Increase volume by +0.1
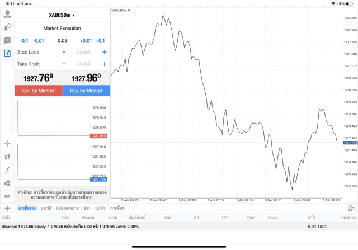The height and width of the screenshot is (250, 358). point(100,40)
